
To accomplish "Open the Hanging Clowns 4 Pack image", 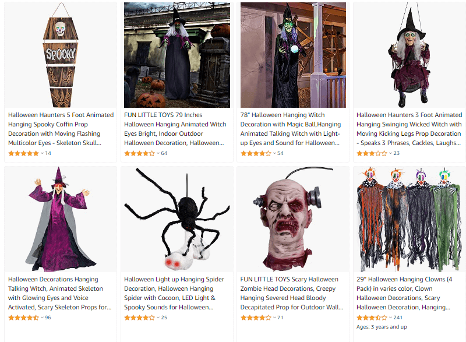I will [x=409, y=219].
